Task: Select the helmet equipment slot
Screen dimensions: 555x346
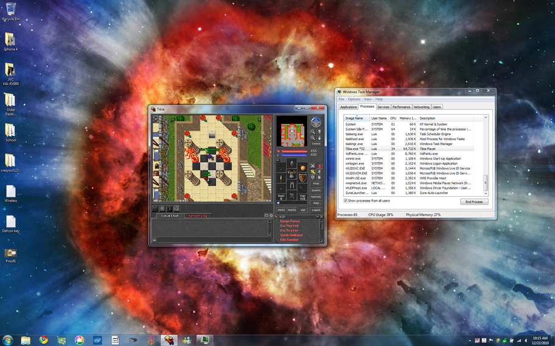Action: [x=291, y=163]
